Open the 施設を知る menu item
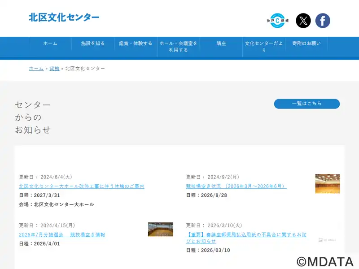Image resolution: width=359 pixels, height=269 pixels. coord(93,43)
